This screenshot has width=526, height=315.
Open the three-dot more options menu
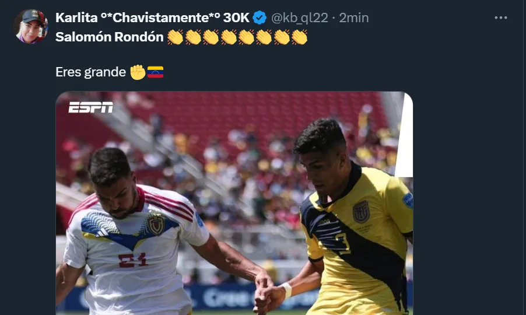click(x=500, y=17)
